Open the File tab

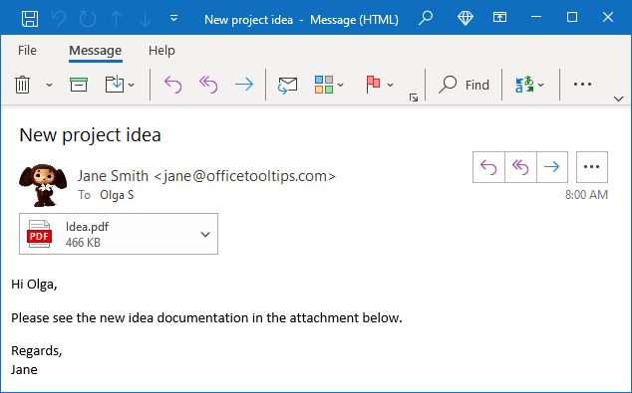tap(27, 51)
